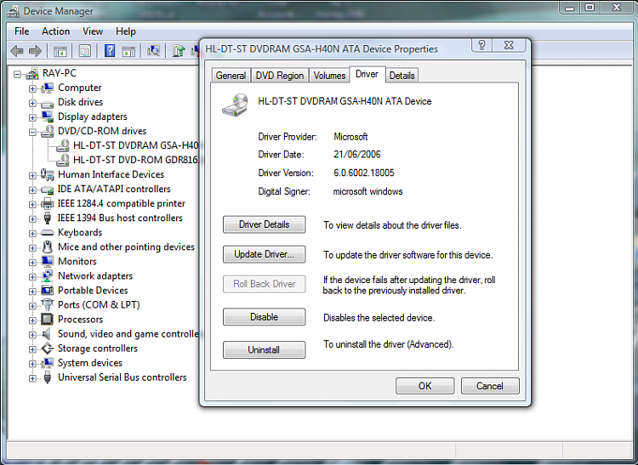The width and height of the screenshot is (638, 465).
Task: Click Update Driver Software toolbar icon
Action: [x=179, y=51]
